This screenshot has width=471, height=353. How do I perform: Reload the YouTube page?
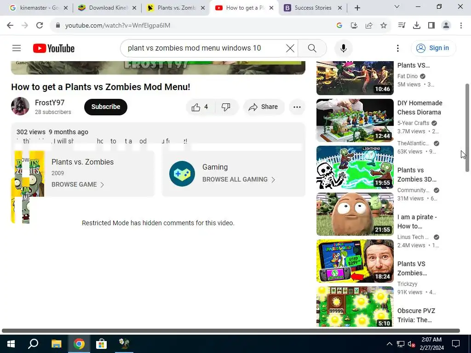tap(40, 25)
